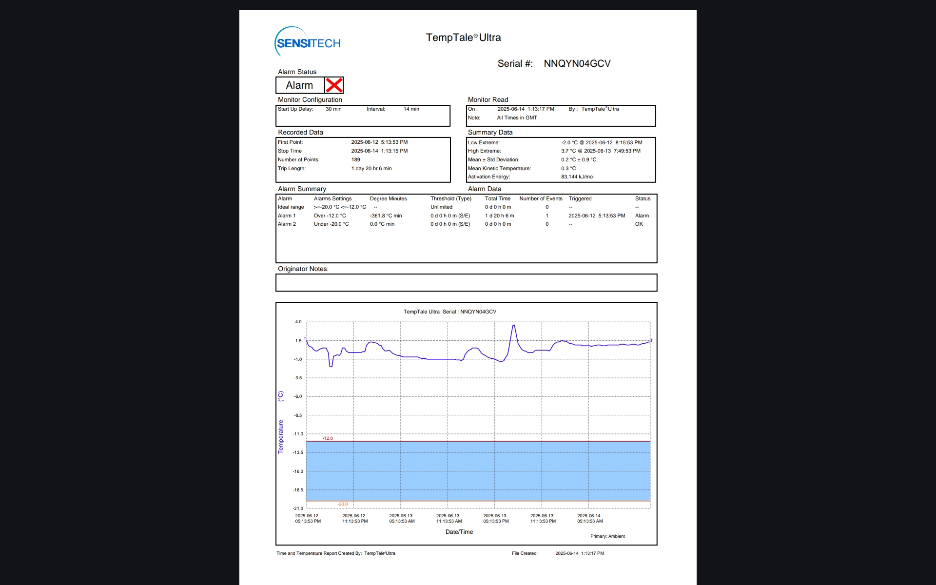Click x-axis label '2025-06-13 05:13:53 AM'
The width and height of the screenshot is (936, 585).
[402, 518]
